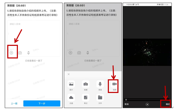Open the 云盘 cloud drive option
The image size is (176, 111).
[71, 98]
